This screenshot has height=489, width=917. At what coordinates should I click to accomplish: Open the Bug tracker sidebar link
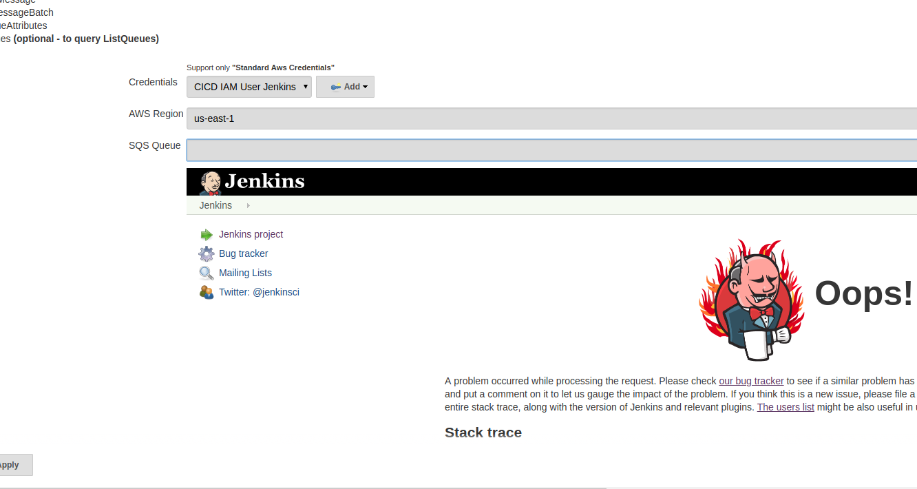243,253
